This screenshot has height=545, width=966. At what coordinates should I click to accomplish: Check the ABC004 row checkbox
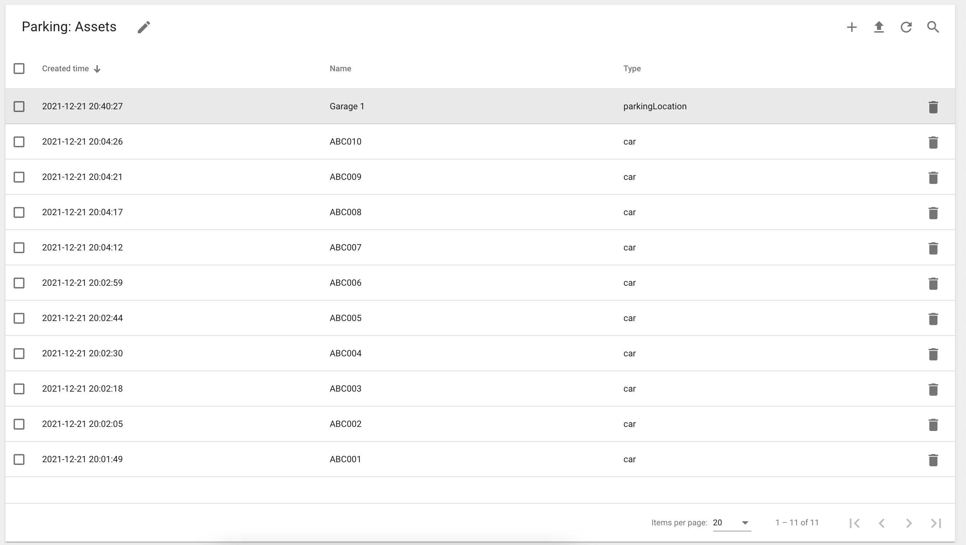(19, 353)
